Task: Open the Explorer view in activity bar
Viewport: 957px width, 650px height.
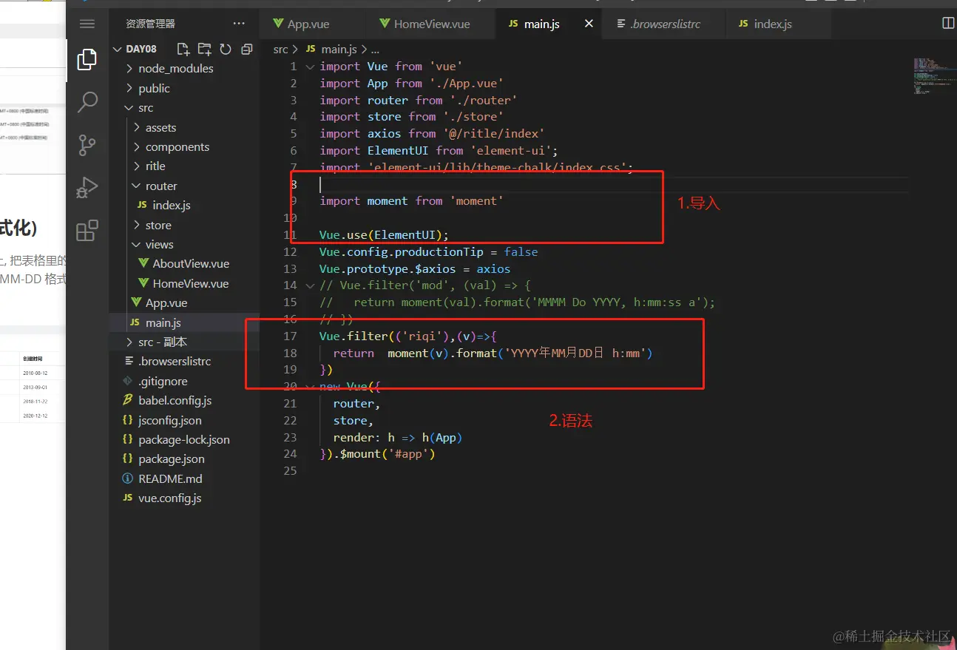Action: click(x=87, y=59)
